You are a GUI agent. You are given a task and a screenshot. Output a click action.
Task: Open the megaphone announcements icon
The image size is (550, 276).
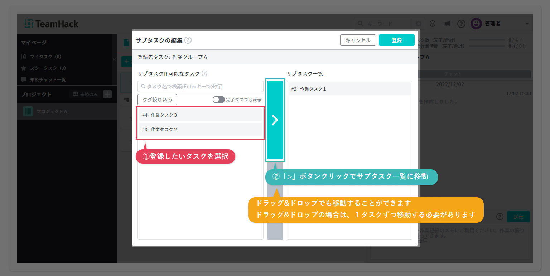tap(447, 24)
